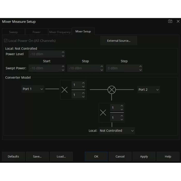The height and width of the screenshot is (181, 181).
Task: Click the screenshot camera icon in title bar
Action: coord(170,21)
